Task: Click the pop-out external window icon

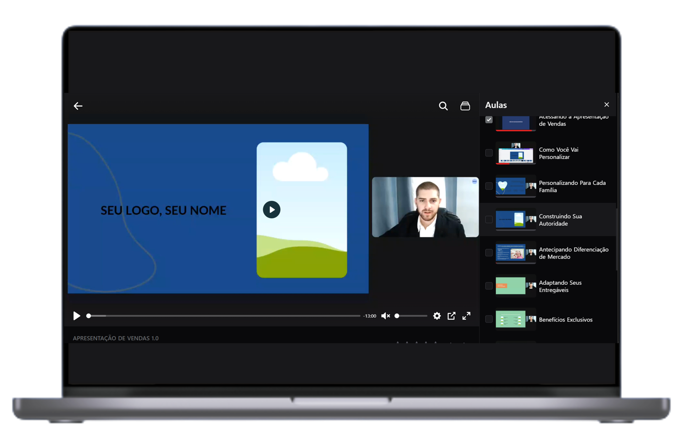Action: pyautogui.click(x=451, y=316)
